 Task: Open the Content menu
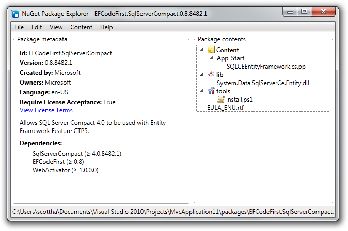click(x=81, y=27)
